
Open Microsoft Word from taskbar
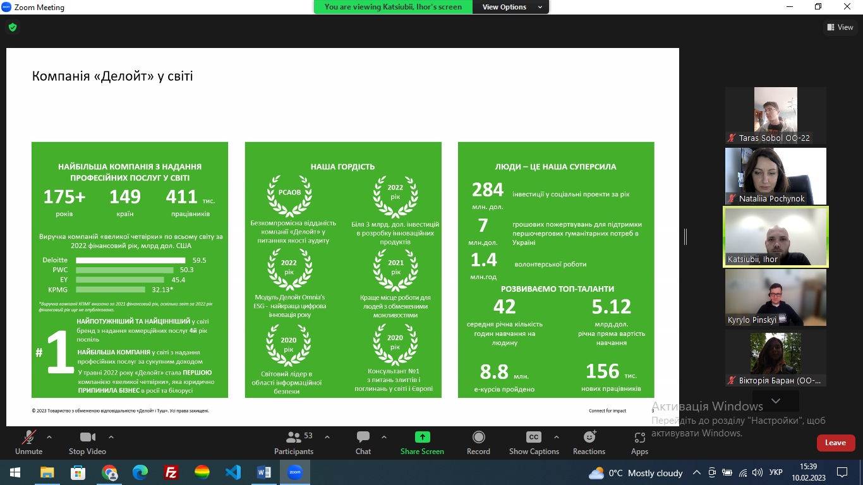[x=263, y=472]
